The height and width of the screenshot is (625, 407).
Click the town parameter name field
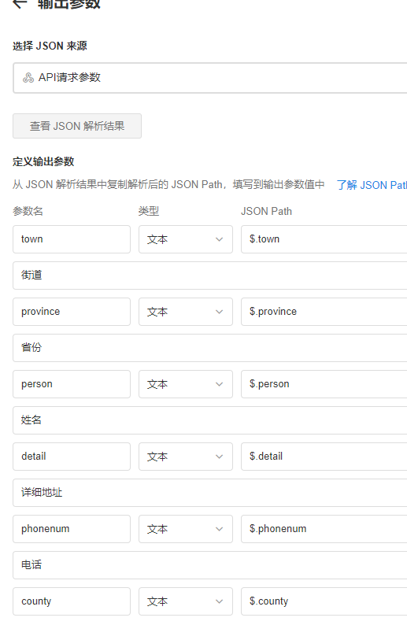click(x=72, y=239)
